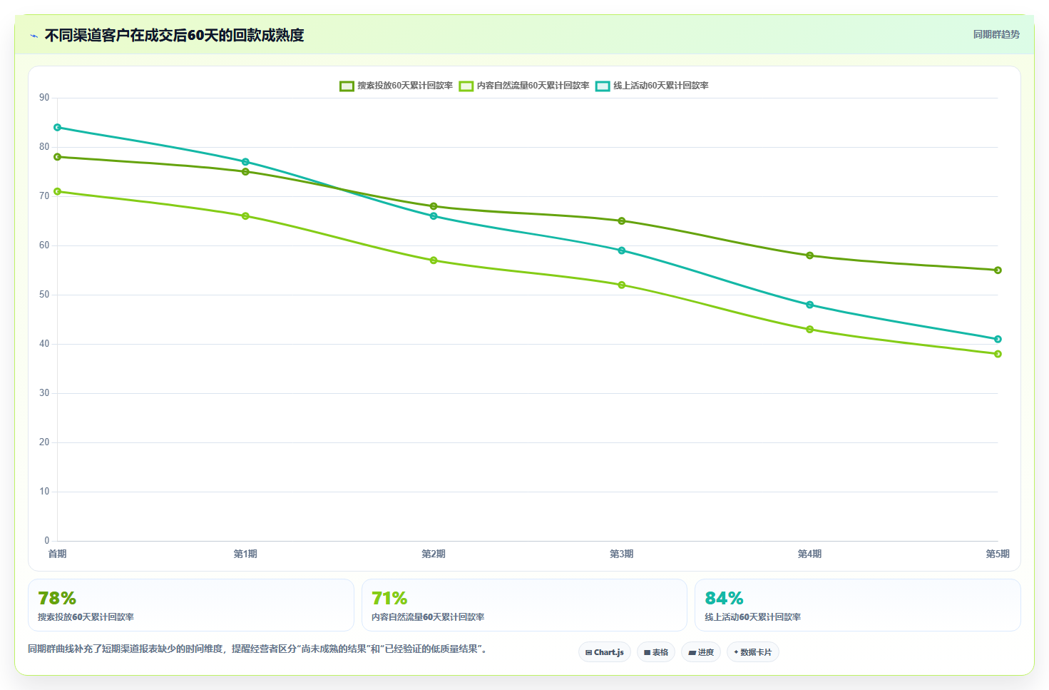This screenshot has width=1049, height=690.
Task: Click the 线上活动 data point at 第1期 (77)
Action: [245, 162]
